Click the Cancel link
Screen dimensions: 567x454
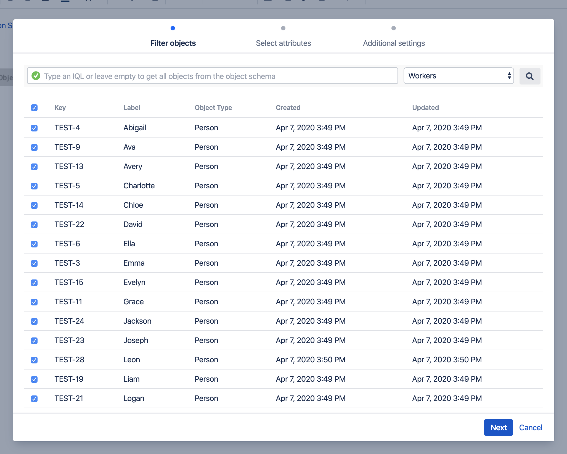coord(531,427)
